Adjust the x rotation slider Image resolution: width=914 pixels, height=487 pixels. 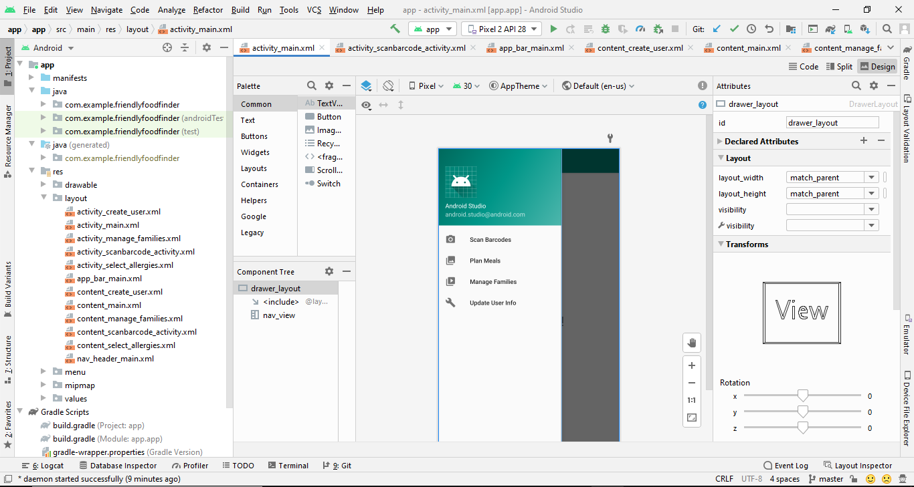802,396
